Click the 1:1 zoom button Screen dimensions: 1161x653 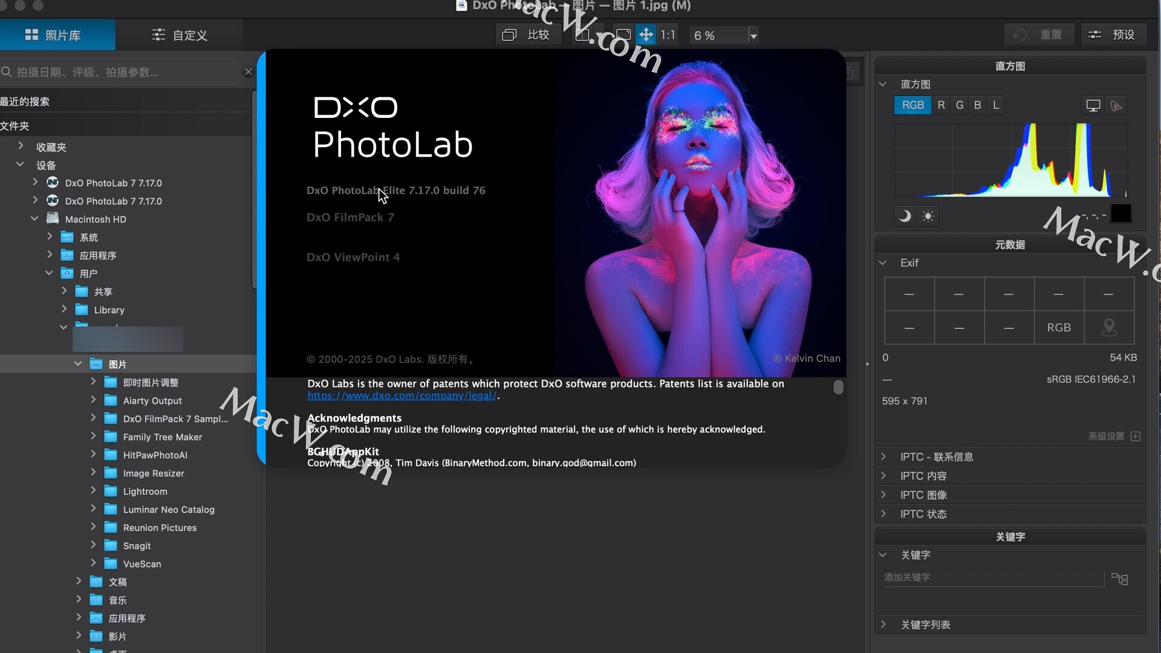[668, 35]
